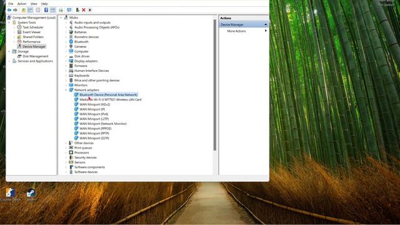Select WAN Miniport (IPv6)
This screenshot has height=225, width=400.
pos(94,114)
